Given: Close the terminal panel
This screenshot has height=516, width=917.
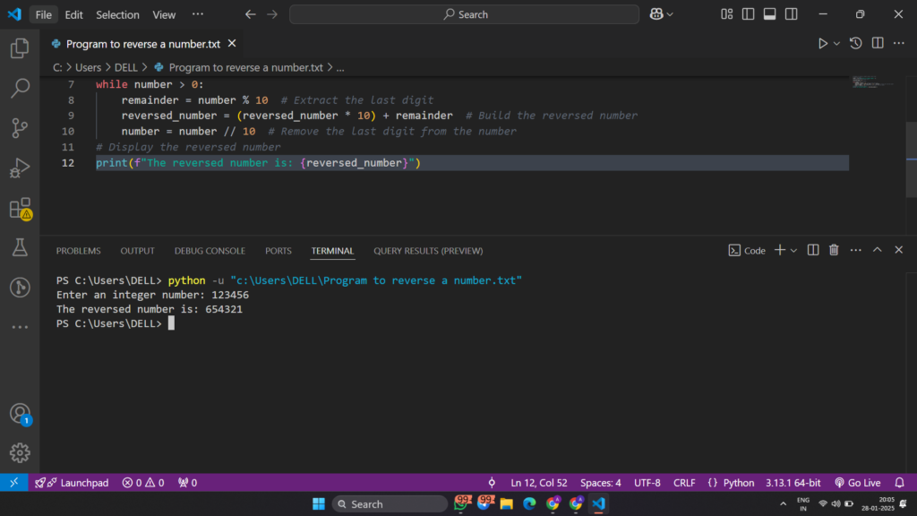Looking at the screenshot, I should tap(899, 251).
